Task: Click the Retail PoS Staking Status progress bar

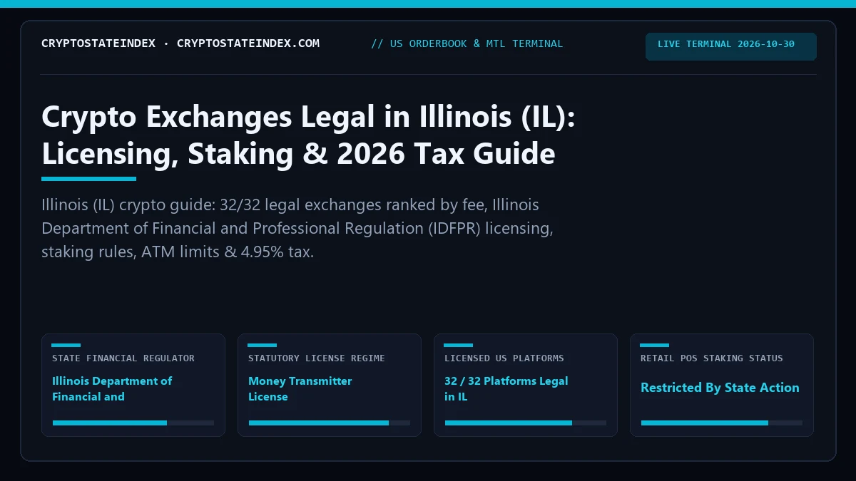Action: tap(722, 423)
